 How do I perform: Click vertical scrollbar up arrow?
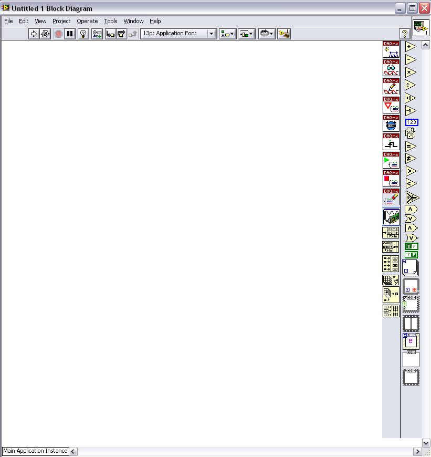point(425,45)
